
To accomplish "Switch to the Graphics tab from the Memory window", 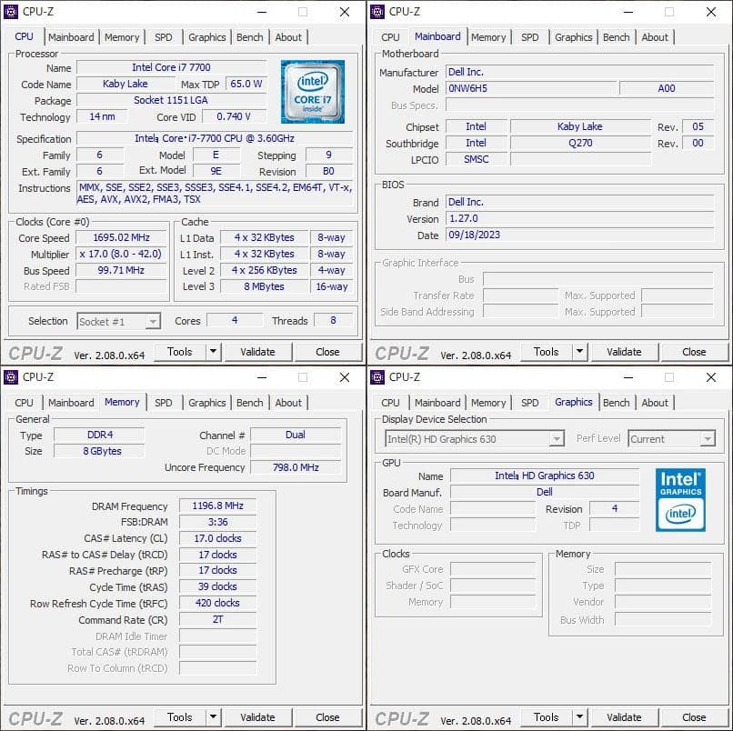I will point(206,403).
